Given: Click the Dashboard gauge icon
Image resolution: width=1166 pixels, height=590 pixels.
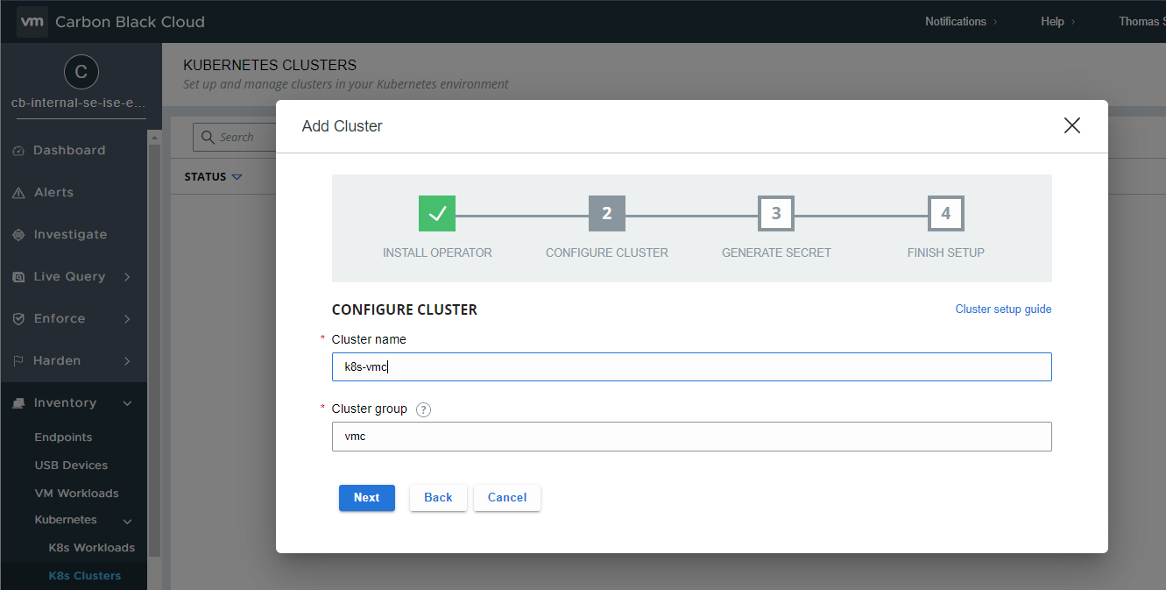Looking at the screenshot, I should [x=18, y=151].
